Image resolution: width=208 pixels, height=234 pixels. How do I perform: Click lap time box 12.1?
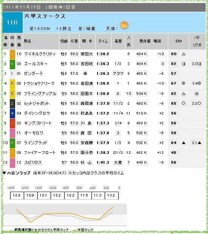44,195
